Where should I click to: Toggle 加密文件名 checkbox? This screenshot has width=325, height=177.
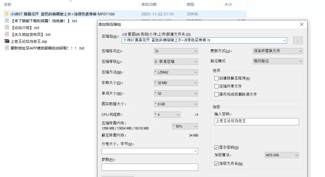pyautogui.click(x=217, y=164)
